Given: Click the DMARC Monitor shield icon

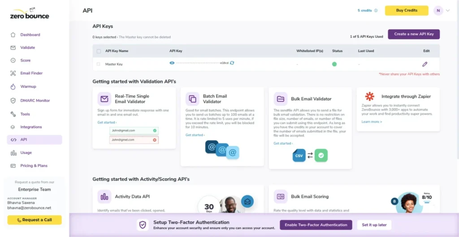Looking at the screenshot, I should click(13, 101).
